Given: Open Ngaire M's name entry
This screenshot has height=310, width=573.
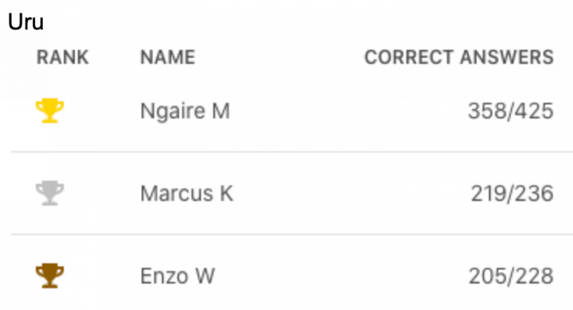Looking at the screenshot, I should [x=185, y=111].
